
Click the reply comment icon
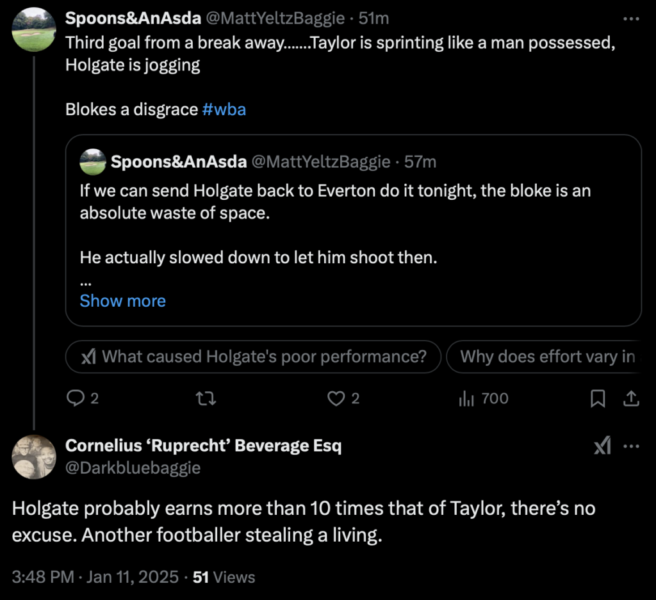coord(76,398)
